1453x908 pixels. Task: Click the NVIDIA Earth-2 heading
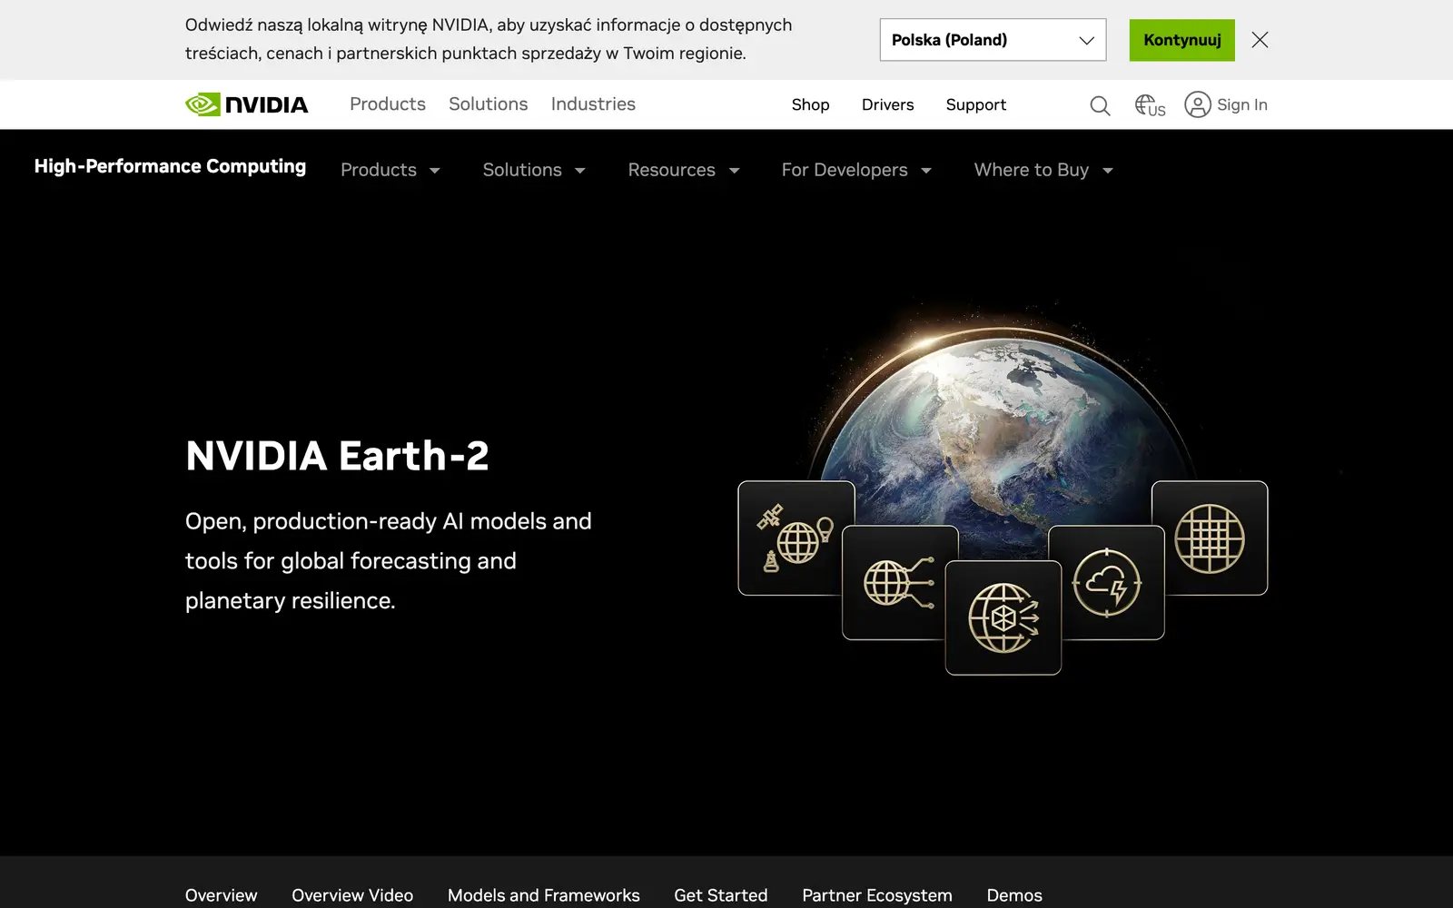tap(337, 456)
